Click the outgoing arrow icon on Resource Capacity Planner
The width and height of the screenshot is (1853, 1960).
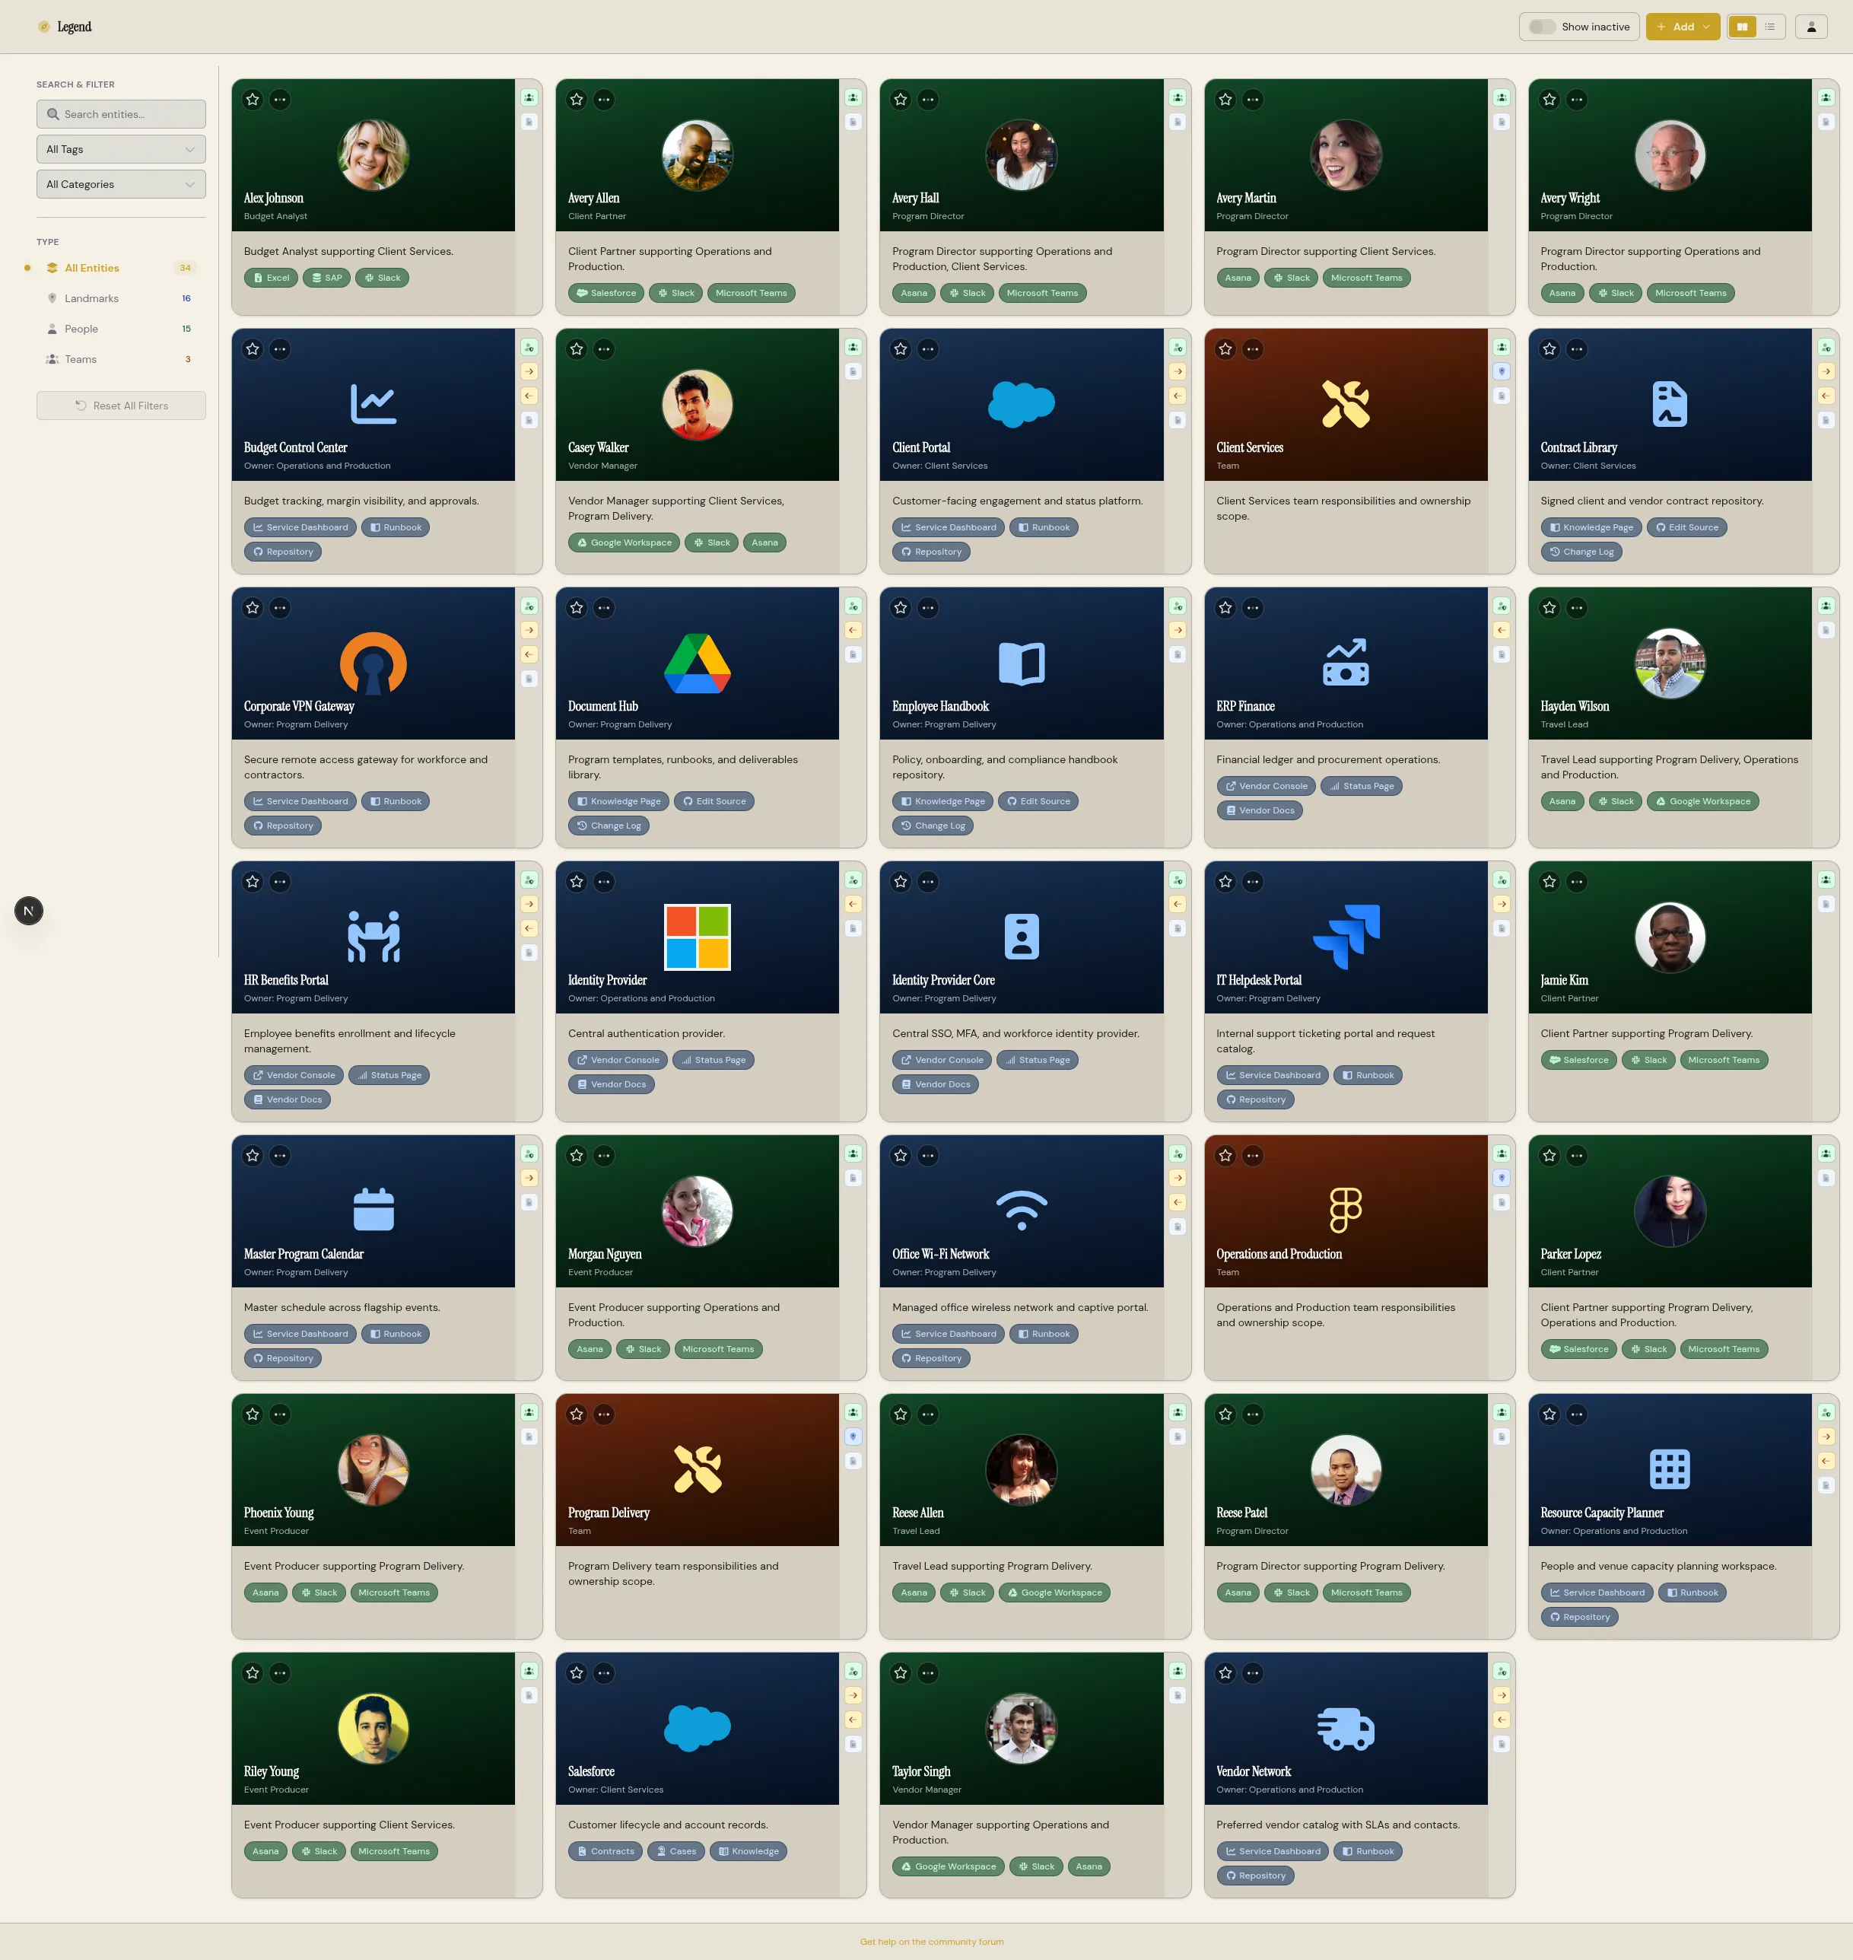(x=1826, y=1437)
